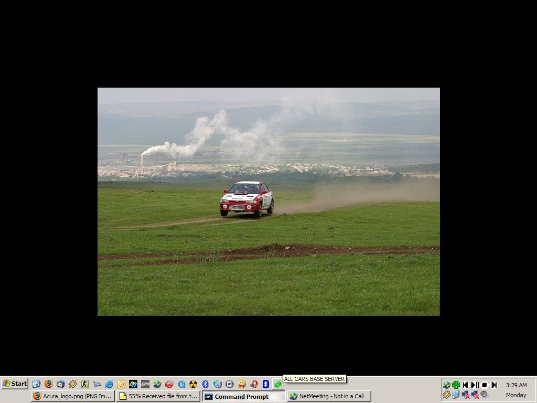
Task: Launch Opera browser from Quick Launch
Action: coord(254,384)
